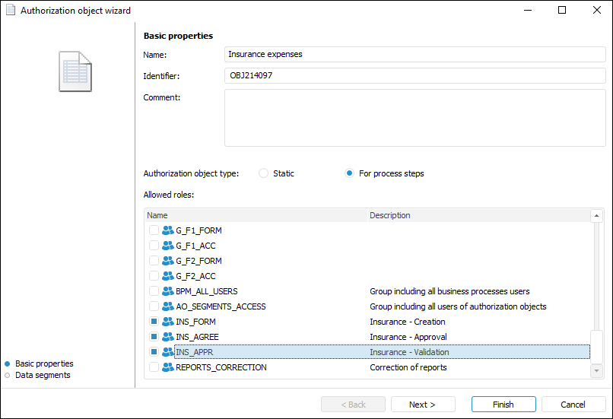Click the AO_SEGMENTS_ACCESS group icon

[x=168, y=306]
